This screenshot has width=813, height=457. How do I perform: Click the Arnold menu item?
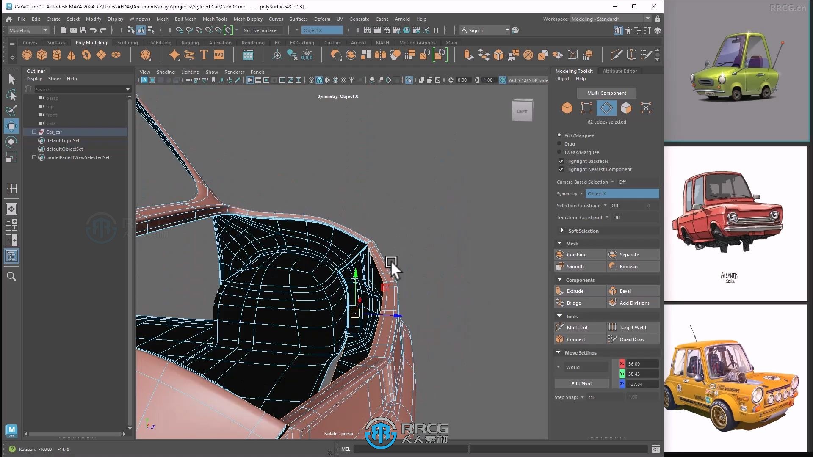pos(402,19)
